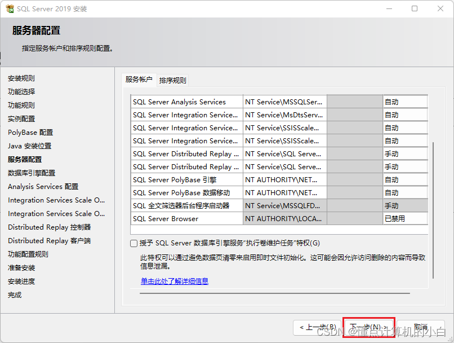Select 功能配置规则 step in the sidebar
Screen dimensions: 454x343
(28, 254)
